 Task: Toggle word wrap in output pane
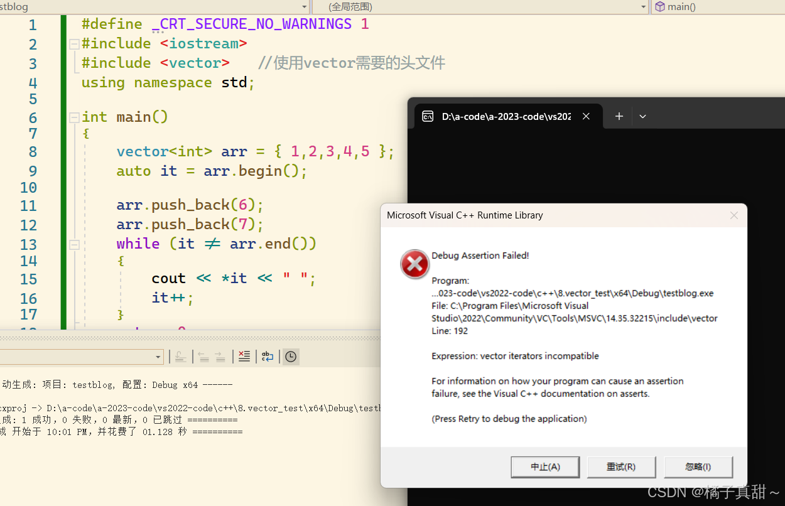268,357
